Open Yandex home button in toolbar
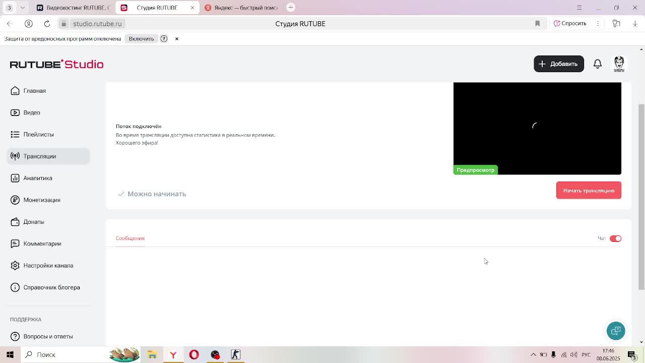This screenshot has width=645, height=363. (28, 24)
